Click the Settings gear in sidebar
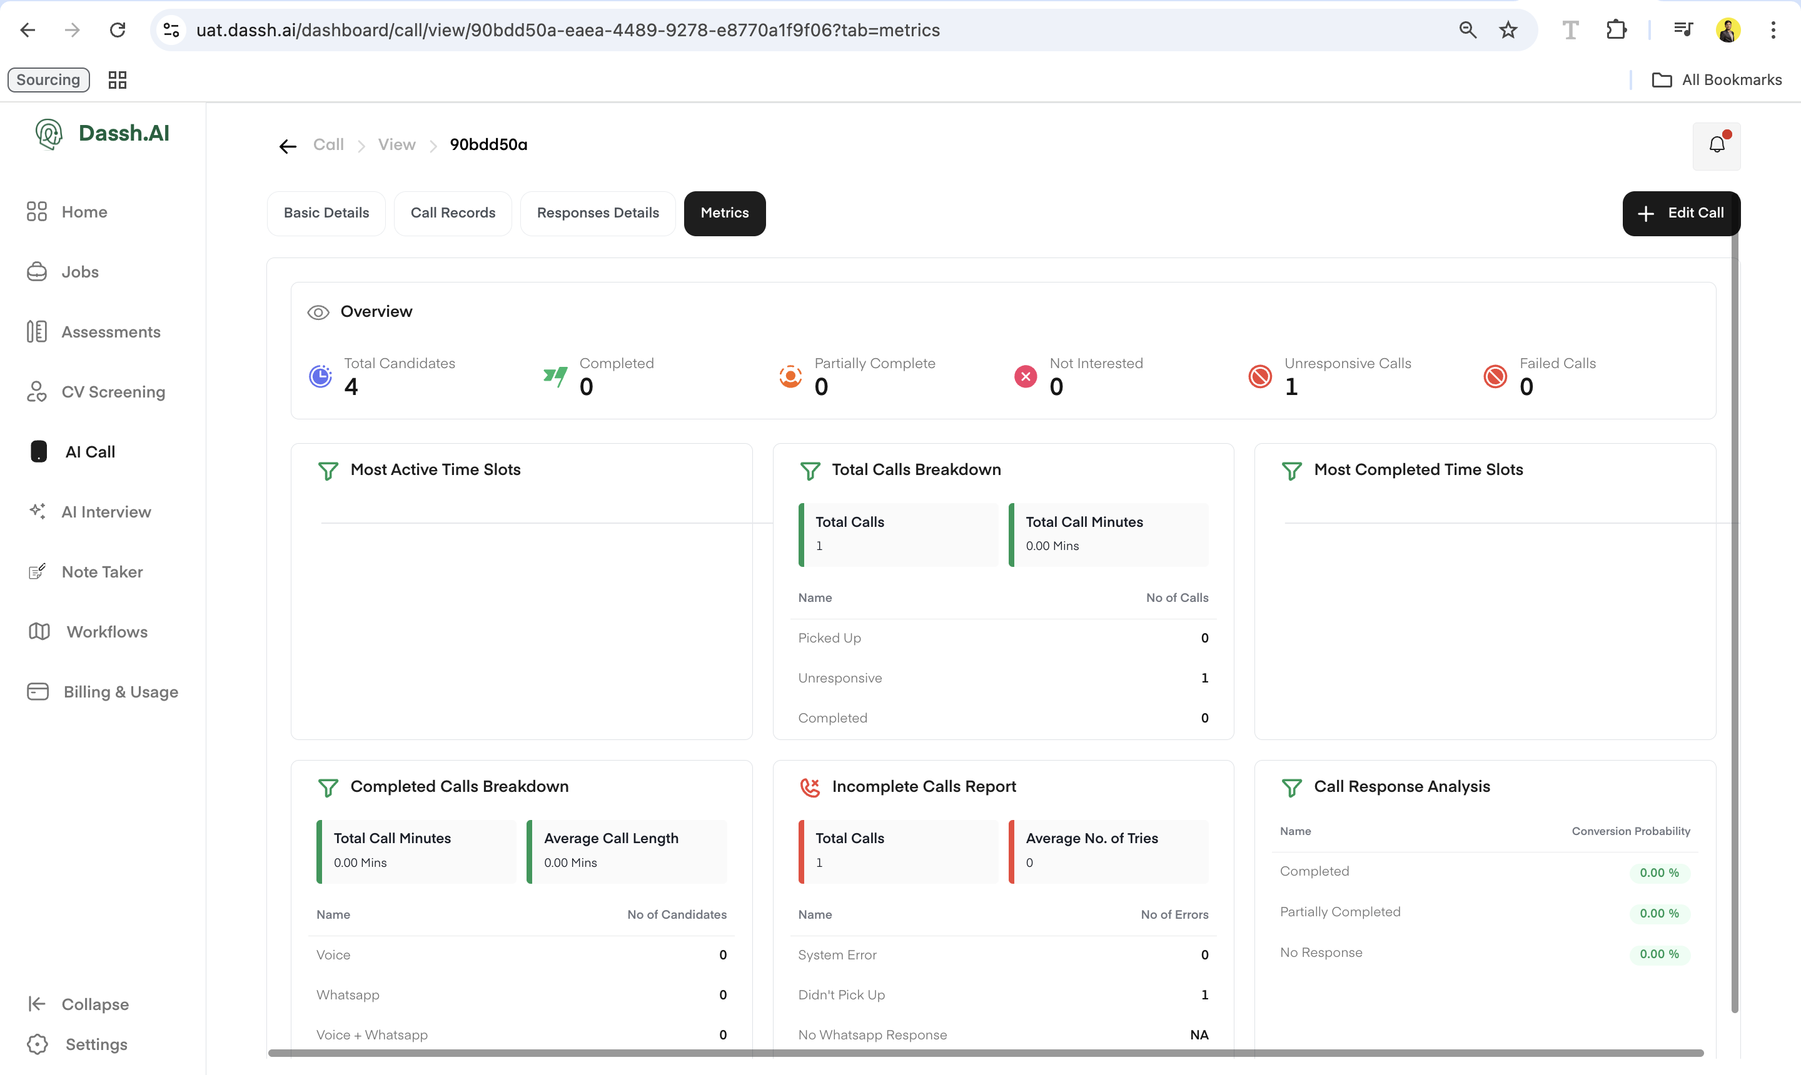The image size is (1801, 1075). (38, 1044)
